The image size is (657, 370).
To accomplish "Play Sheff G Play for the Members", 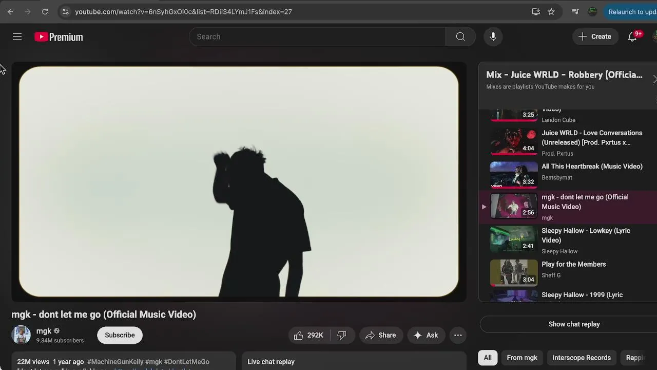I will click(x=567, y=273).
